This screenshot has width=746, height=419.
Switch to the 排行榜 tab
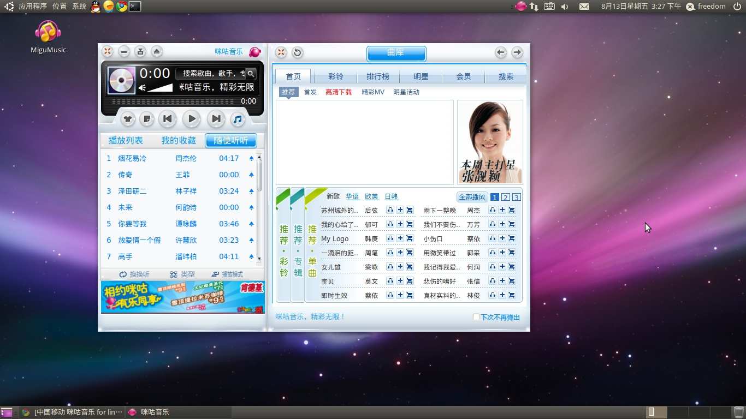point(378,76)
